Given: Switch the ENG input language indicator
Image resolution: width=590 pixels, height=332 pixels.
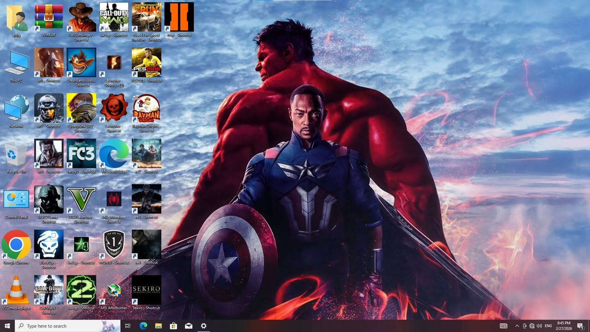Looking at the screenshot, I should pos(549,326).
